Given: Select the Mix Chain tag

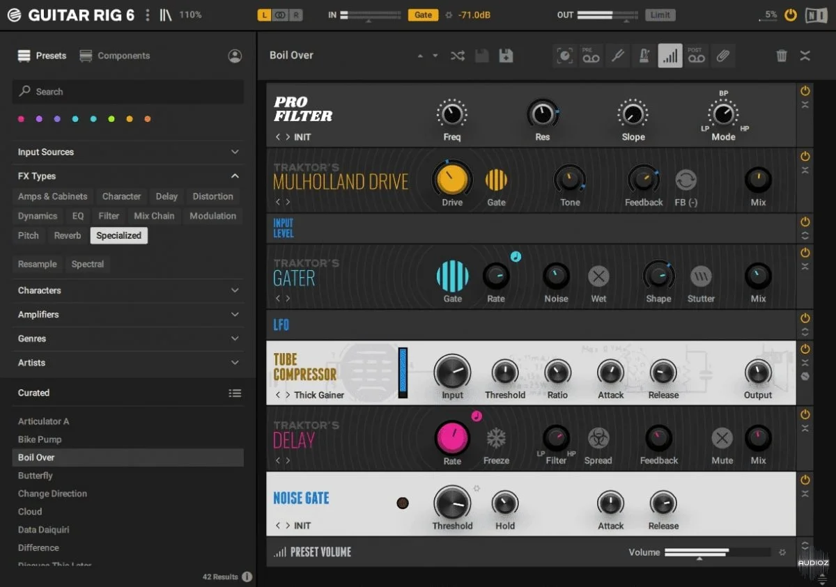Looking at the screenshot, I should coord(154,216).
